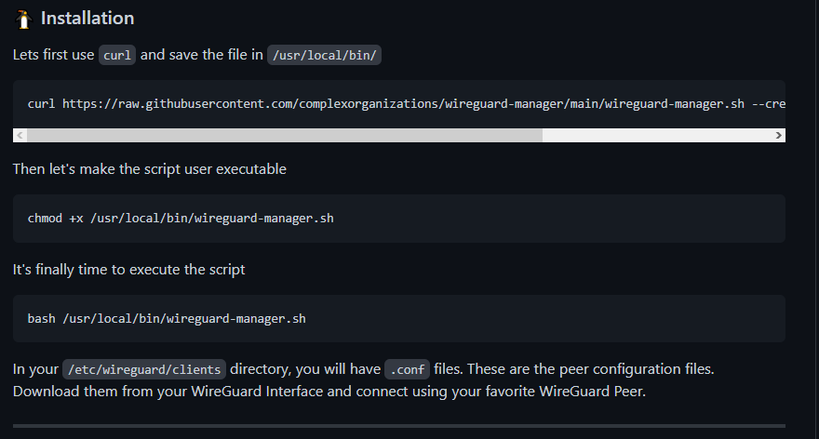Screen dimensions: 819x439
Task: Click the penguin emoji beside Installation
Action: click(23, 20)
